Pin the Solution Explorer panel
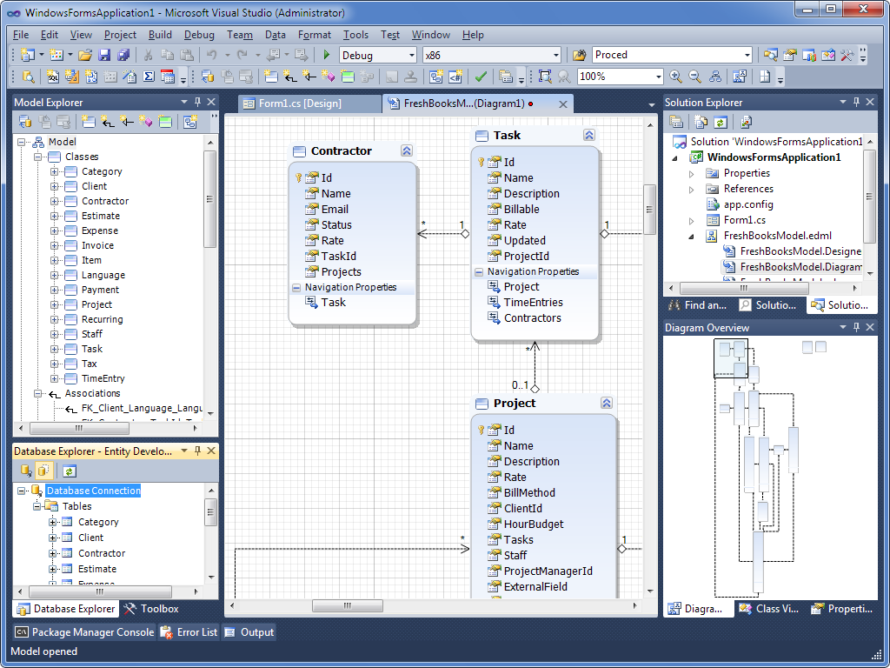 [x=856, y=102]
